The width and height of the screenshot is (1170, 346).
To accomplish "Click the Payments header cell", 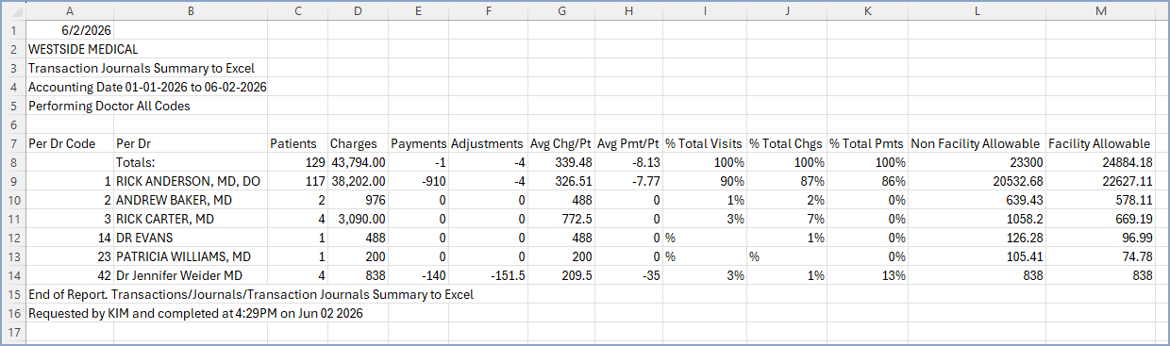I will (418, 143).
